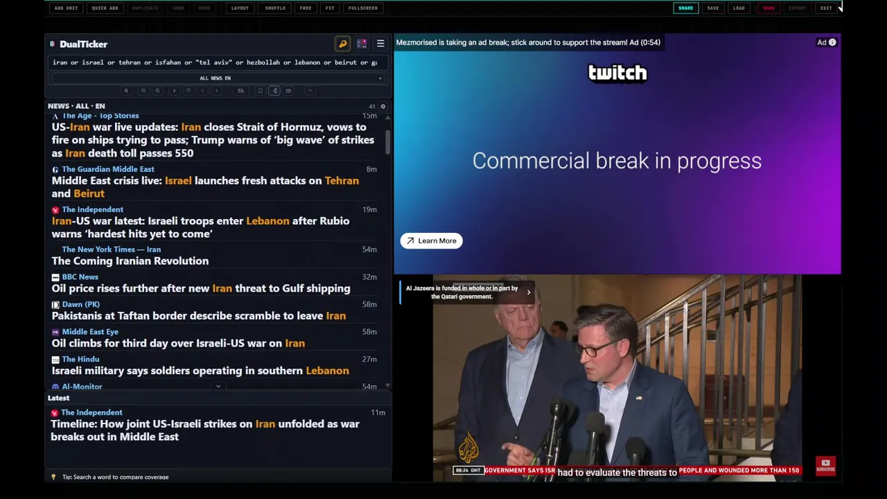Click SHUFFLE in top toolbar
Screen dimensions: 887x499
275,8
